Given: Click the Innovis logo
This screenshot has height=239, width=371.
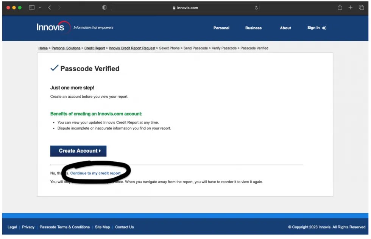Looking at the screenshot, I should 53,27.
